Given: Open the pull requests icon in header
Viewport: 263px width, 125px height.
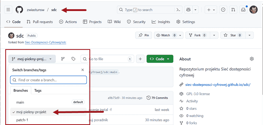Looking at the screenshot, I should coord(233,10).
